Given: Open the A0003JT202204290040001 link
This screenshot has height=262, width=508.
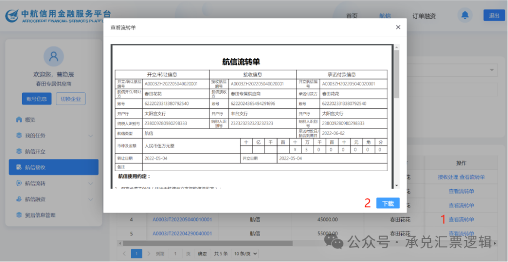Looking at the screenshot, I should (x=182, y=233).
